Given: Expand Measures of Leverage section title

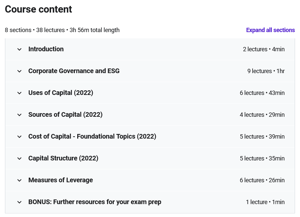Looking at the screenshot, I should click(x=61, y=180).
